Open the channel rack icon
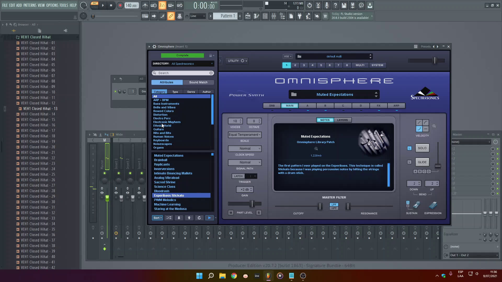Viewport: 502px width, 282px height. 265,16
